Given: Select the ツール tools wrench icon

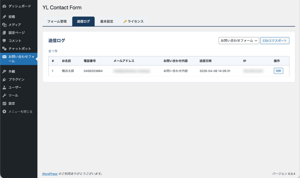Looking at the screenshot, I should (x=4, y=95).
